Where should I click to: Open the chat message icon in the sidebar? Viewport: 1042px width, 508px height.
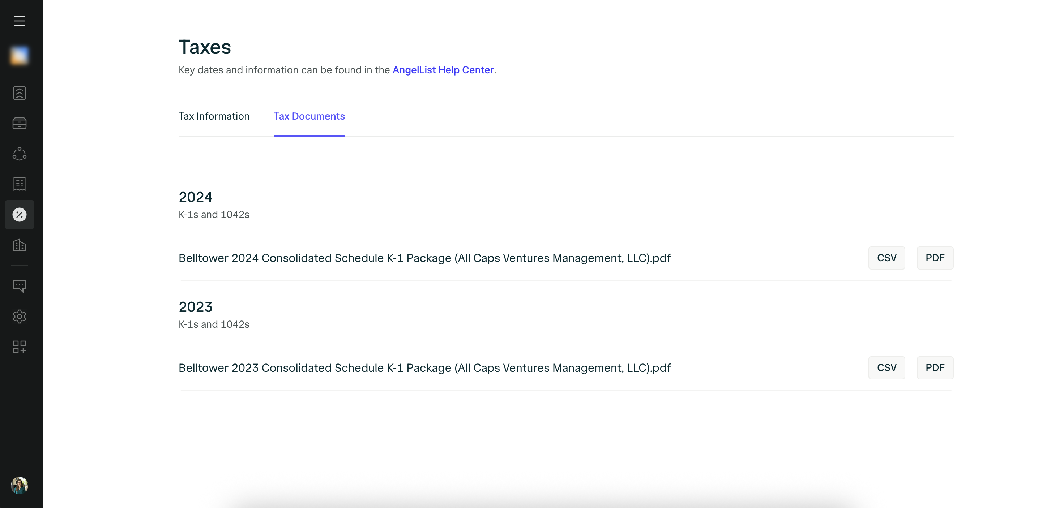pyautogui.click(x=20, y=286)
